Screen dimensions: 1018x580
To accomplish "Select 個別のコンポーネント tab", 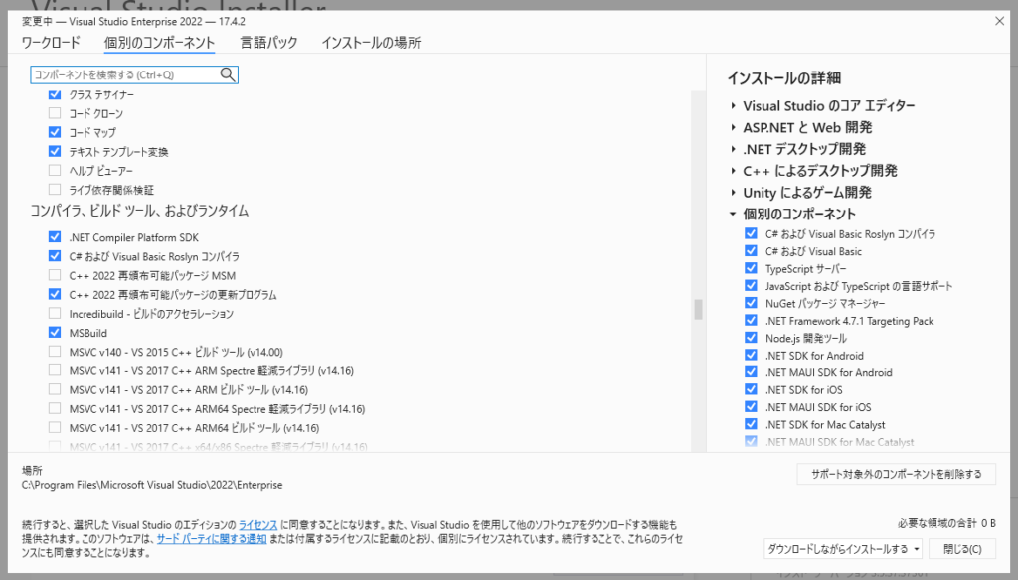I will pyautogui.click(x=159, y=43).
